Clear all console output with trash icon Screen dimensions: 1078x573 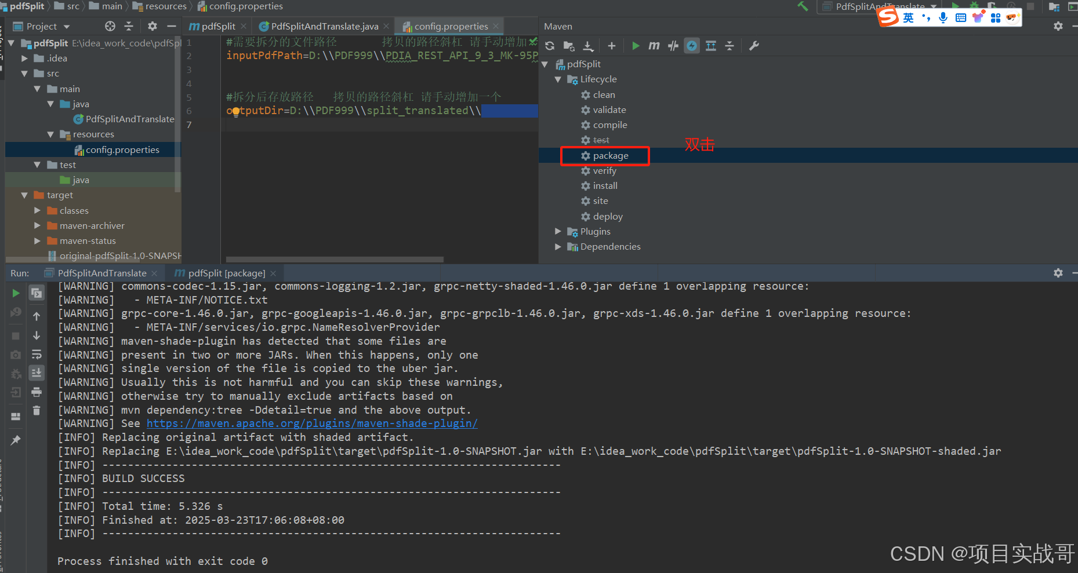click(x=37, y=411)
